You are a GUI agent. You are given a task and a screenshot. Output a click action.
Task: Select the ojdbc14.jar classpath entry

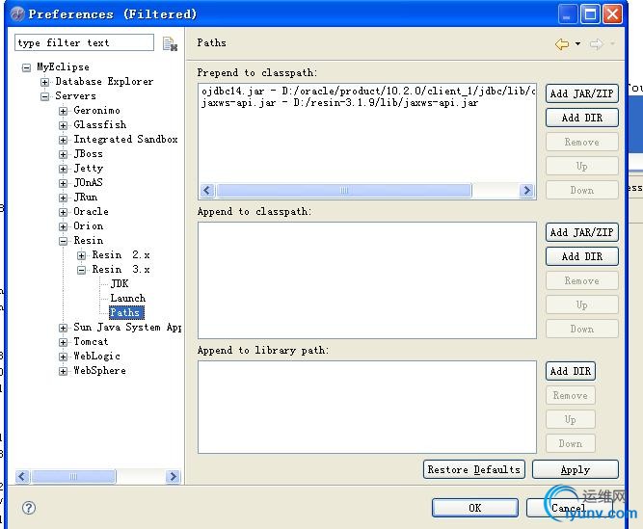point(368,91)
